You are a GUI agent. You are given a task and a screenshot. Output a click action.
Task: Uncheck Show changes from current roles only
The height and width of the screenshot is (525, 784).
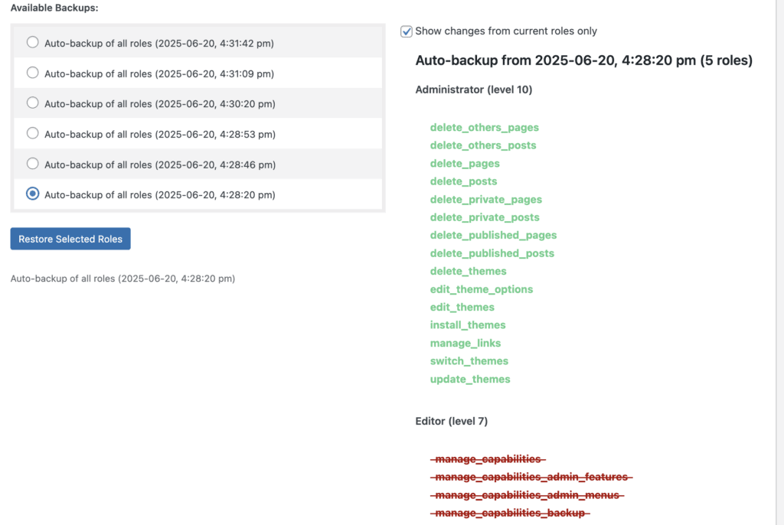(x=404, y=31)
